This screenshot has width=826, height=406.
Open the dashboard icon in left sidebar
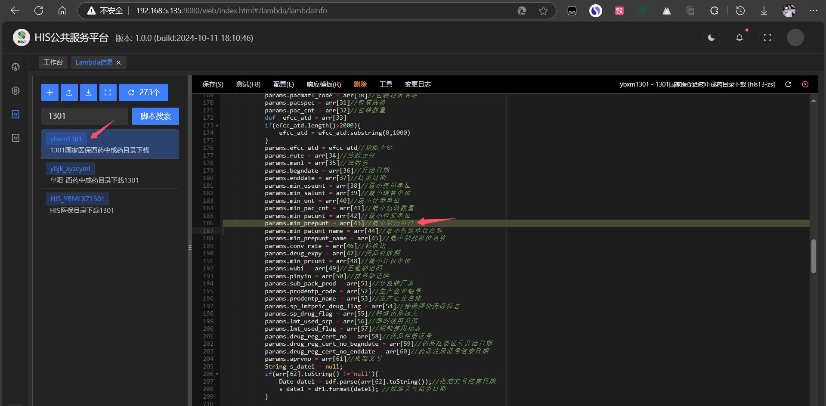16,67
